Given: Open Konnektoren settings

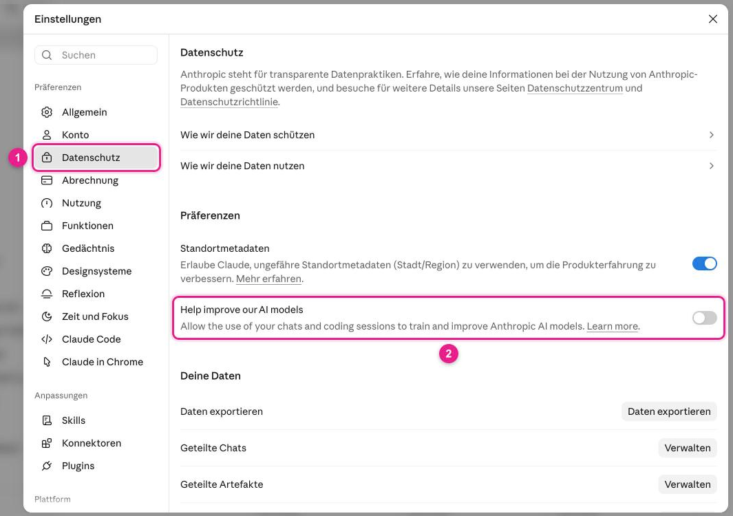Looking at the screenshot, I should click(x=96, y=443).
